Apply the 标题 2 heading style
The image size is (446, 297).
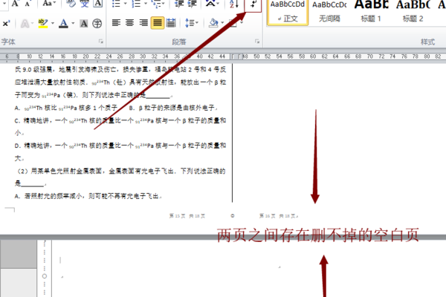pyautogui.click(x=413, y=12)
